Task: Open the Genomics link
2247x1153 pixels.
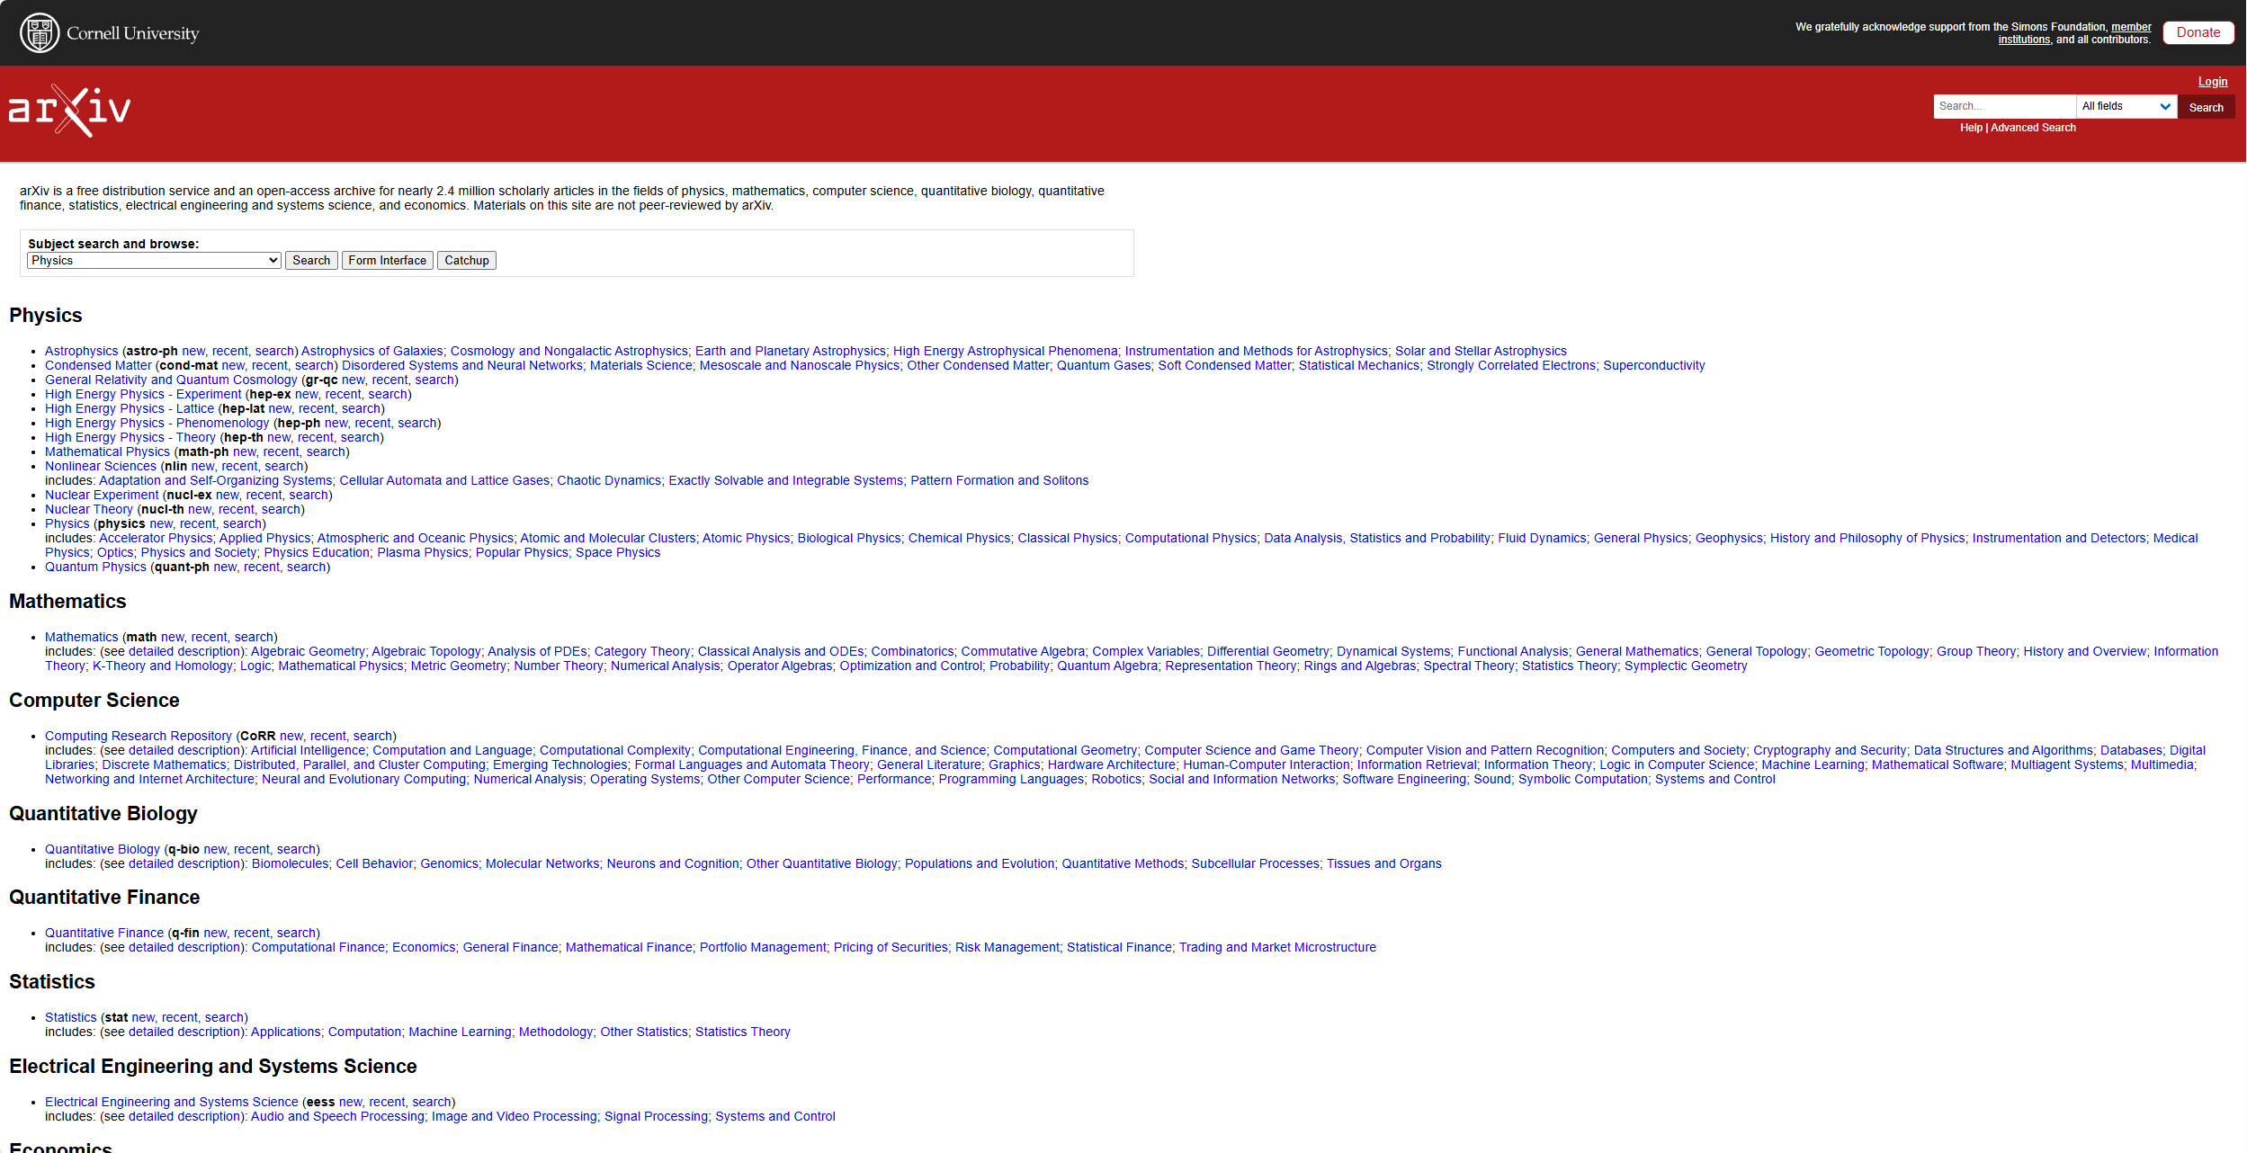Action: point(450,864)
